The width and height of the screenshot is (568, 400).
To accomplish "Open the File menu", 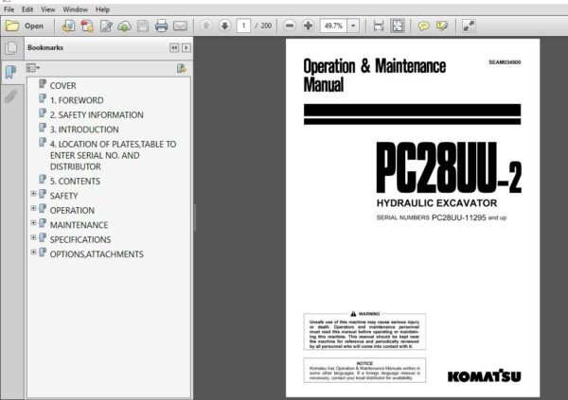I will tap(9, 9).
